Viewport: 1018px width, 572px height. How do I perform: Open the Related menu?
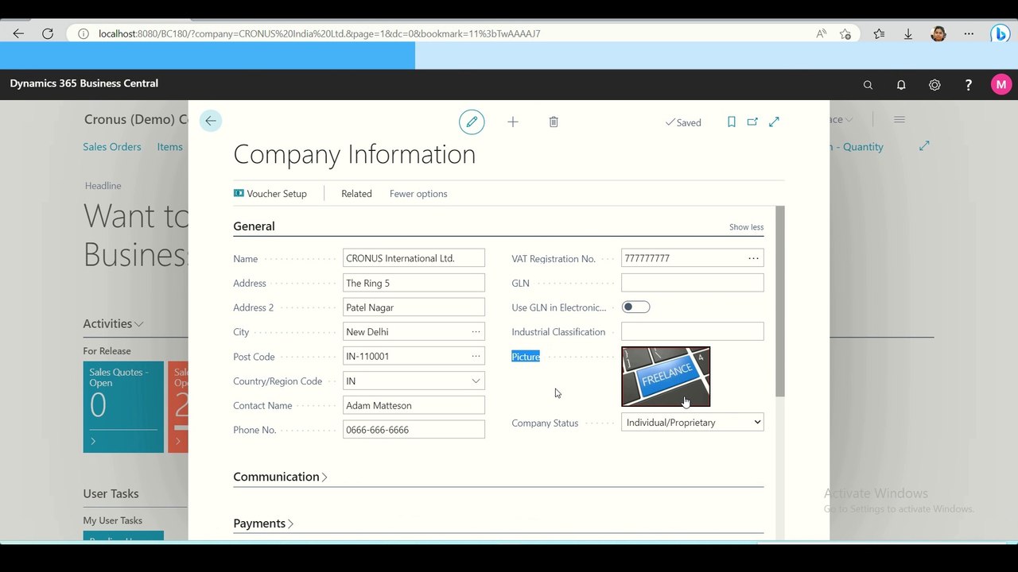pyautogui.click(x=356, y=194)
